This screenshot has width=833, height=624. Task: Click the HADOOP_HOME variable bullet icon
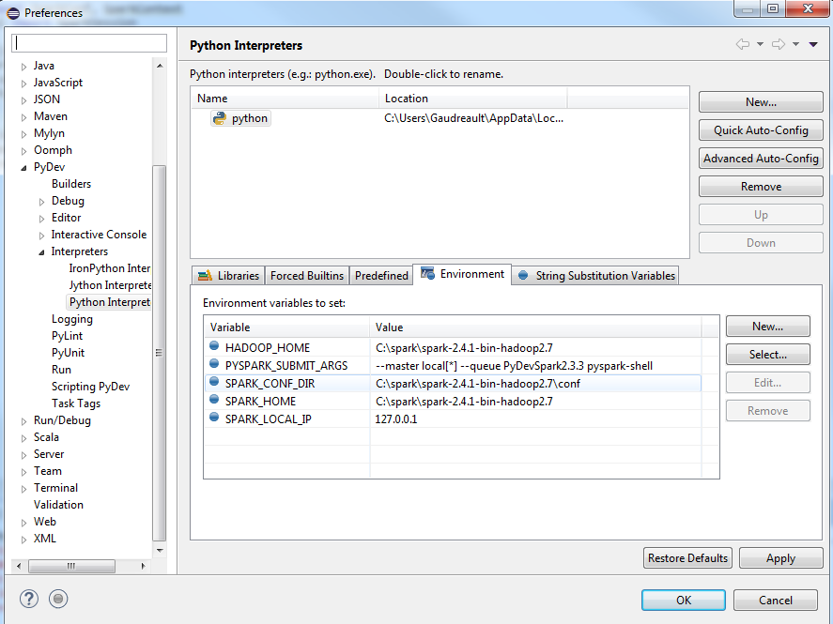(x=214, y=346)
